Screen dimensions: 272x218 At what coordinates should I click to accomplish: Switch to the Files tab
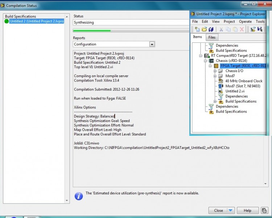[212, 37]
